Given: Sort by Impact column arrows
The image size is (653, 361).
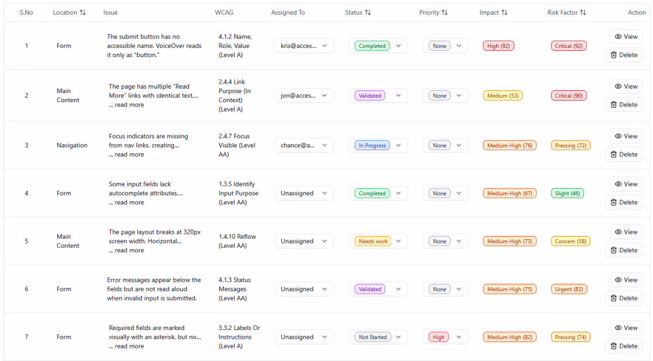Looking at the screenshot, I should 504,13.
